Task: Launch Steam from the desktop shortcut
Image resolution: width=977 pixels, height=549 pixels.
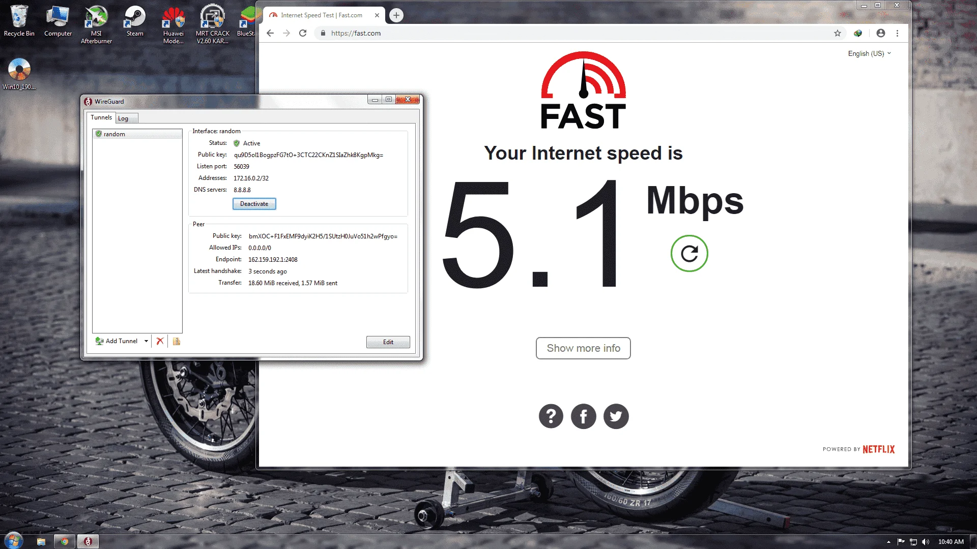Action: pos(135,21)
